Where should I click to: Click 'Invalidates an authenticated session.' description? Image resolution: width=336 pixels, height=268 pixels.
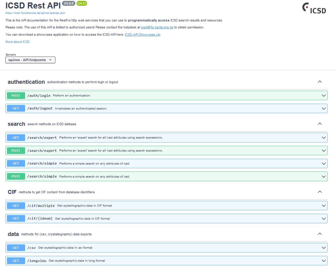[x=81, y=109]
